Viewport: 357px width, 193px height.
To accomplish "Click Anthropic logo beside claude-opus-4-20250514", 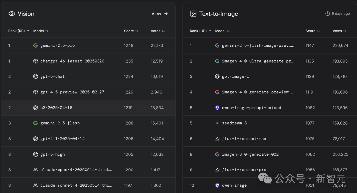I will [x=35, y=170].
